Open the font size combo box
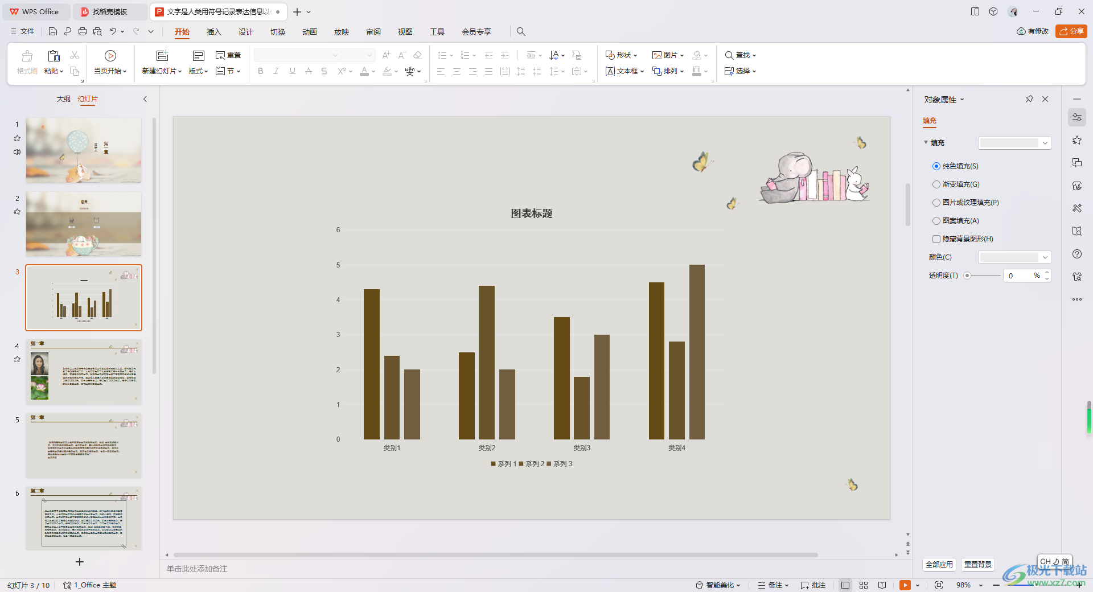The height and width of the screenshot is (592, 1093). [x=358, y=55]
